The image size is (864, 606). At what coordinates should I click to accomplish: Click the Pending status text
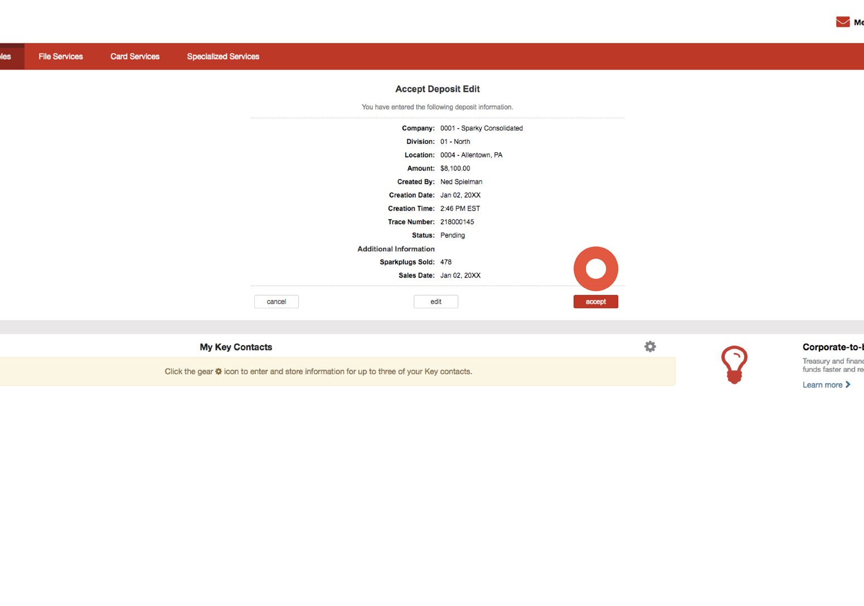(x=452, y=235)
